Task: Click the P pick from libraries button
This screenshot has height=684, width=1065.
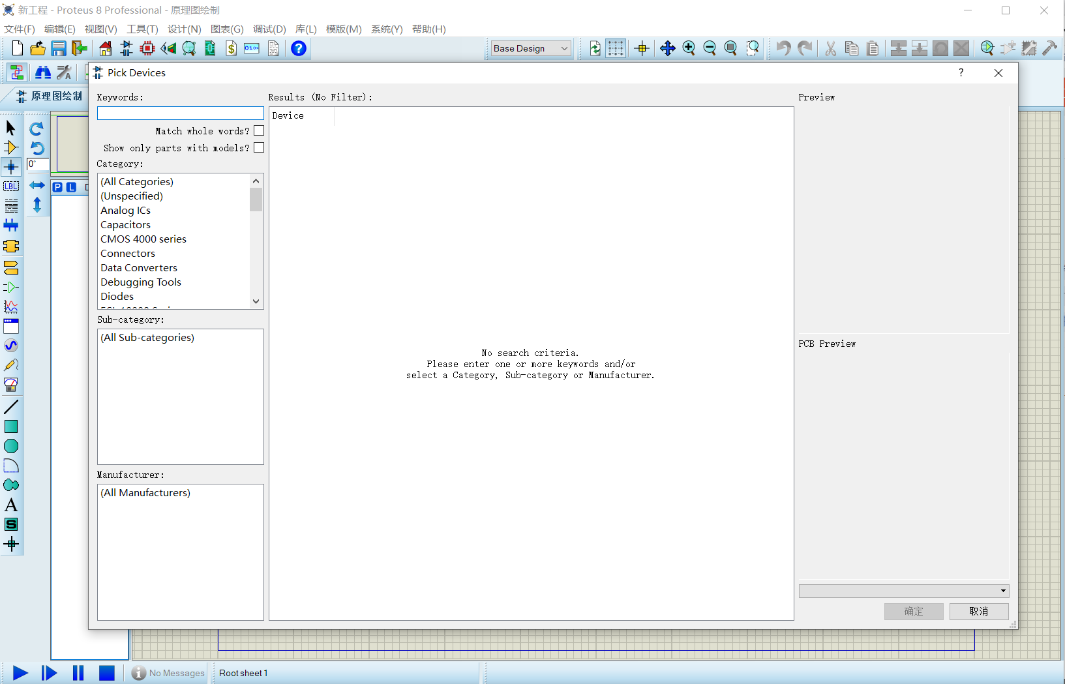Action: pos(57,187)
